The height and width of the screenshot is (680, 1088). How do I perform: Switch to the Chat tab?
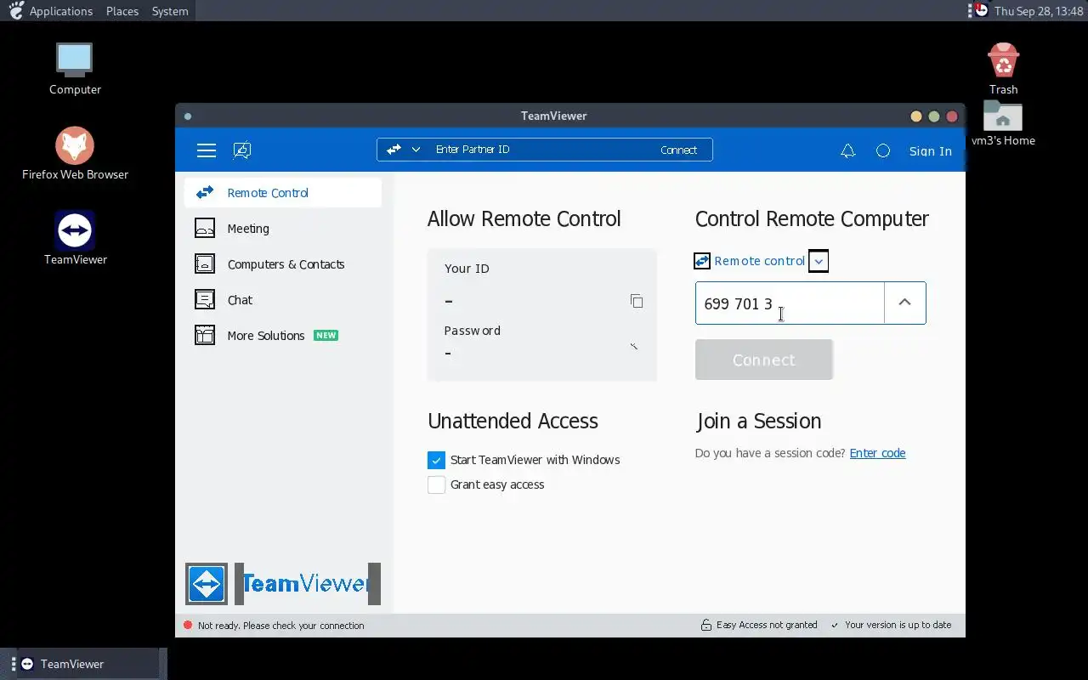click(283, 300)
